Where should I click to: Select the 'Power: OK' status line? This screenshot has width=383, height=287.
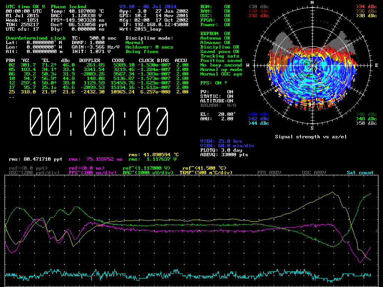tap(215, 24)
